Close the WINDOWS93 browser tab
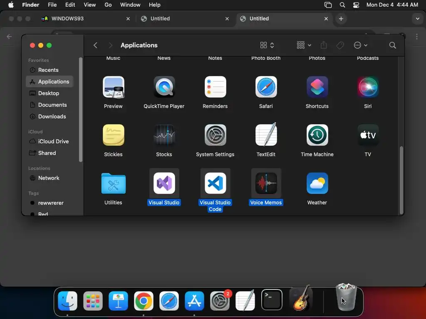The width and height of the screenshot is (426, 319). pyautogui.click(x=128, y=19)
